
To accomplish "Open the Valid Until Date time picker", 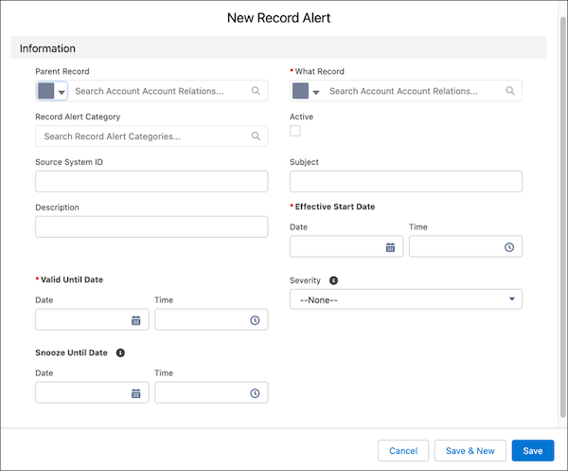I will tap(255, 320).
